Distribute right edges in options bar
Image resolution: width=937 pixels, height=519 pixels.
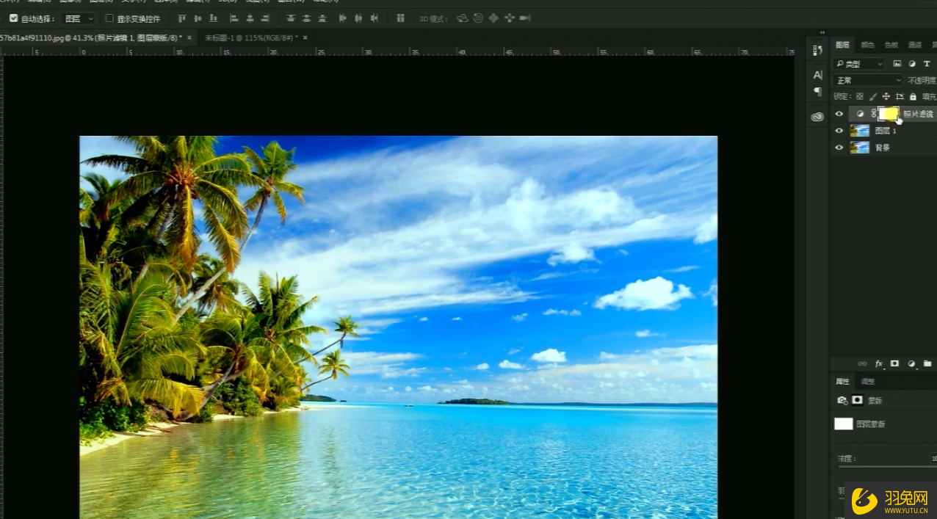pyautogui.click(x=374, y=18)
